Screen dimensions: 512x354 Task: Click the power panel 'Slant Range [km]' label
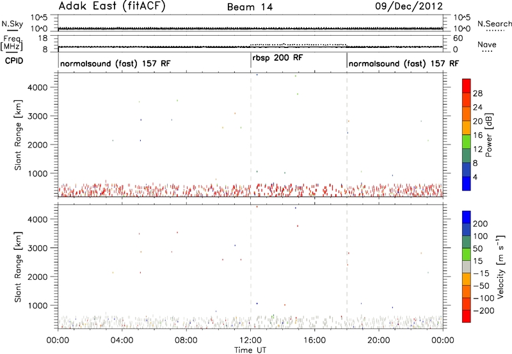tap(18, 135)
